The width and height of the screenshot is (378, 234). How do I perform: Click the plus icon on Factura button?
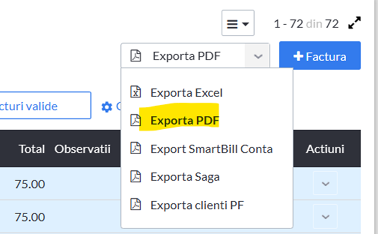[298, 56]
